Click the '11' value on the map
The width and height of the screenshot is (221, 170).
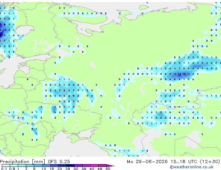tap(189, 74)
